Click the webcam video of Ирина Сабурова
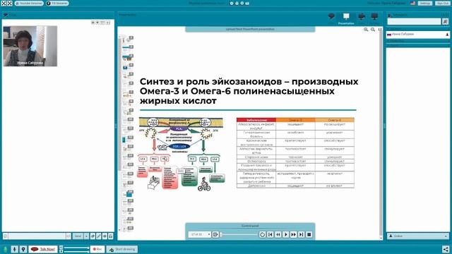Image resolution: width=452 pixels, height=254 pixels. coord(30,46)
